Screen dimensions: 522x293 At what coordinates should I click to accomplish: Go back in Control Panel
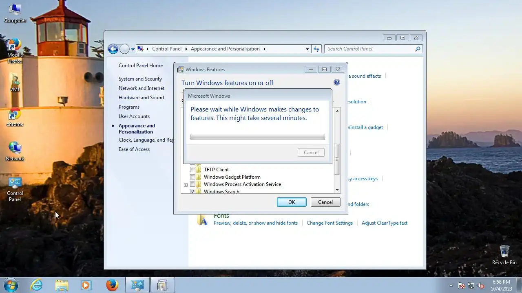[113, 49]
